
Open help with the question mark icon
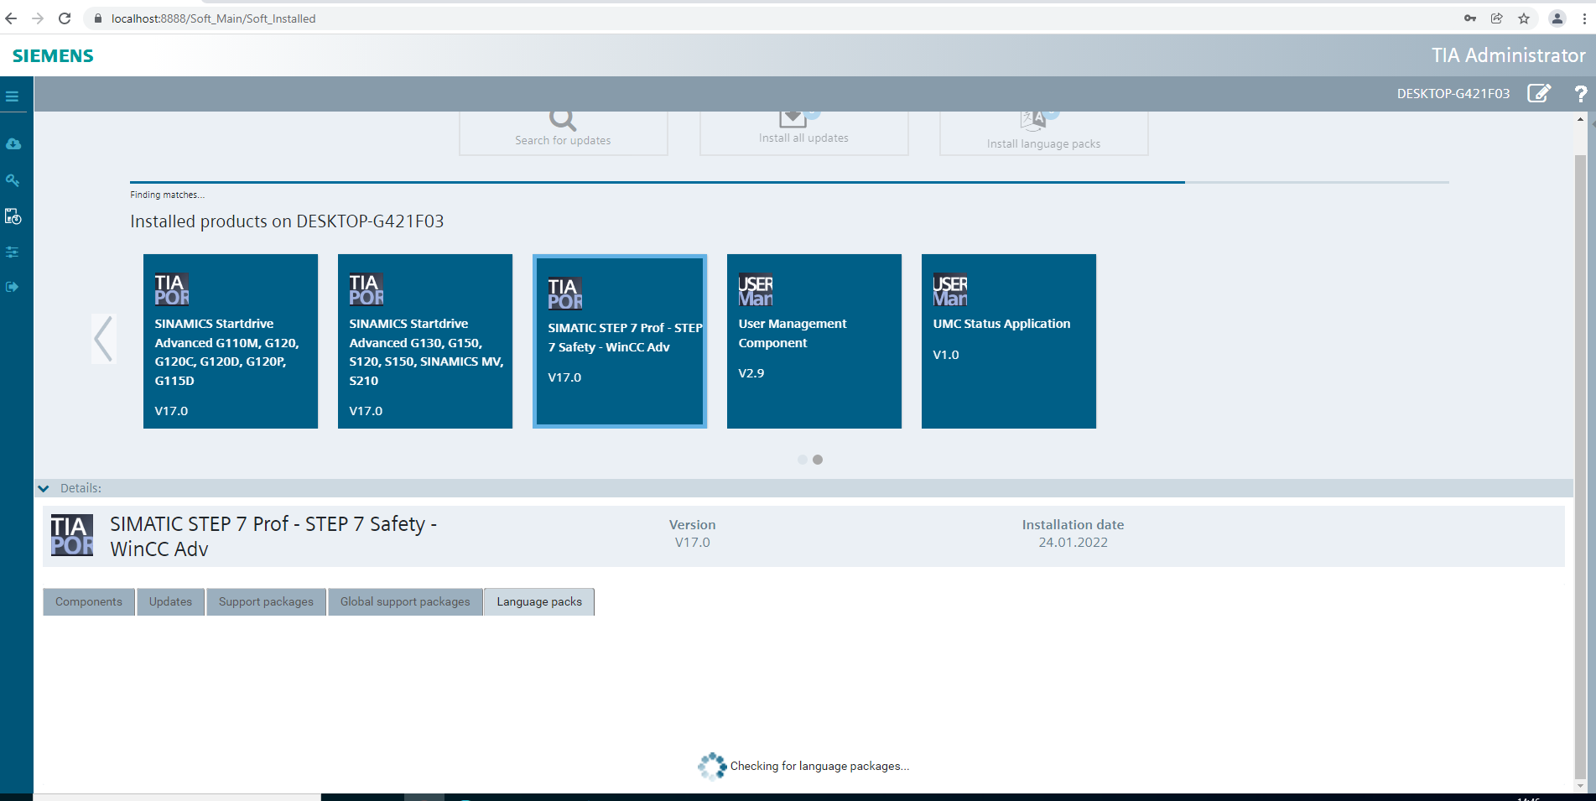point(1580,94)
